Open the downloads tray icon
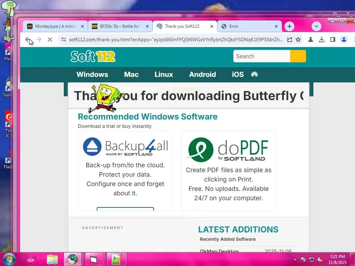This screenshot has height=266, width=355. point(321,39)
